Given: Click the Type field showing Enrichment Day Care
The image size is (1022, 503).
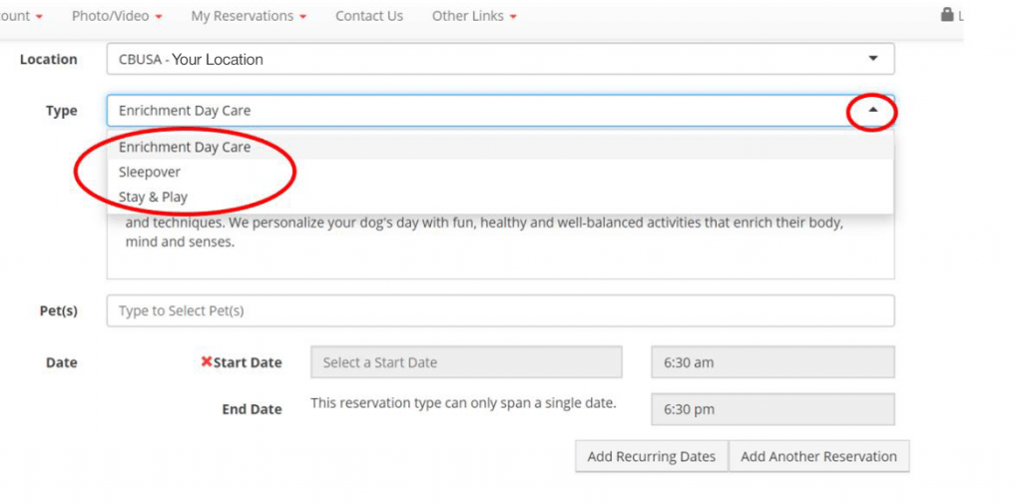Looking at the screenshot, I should 501,111.
